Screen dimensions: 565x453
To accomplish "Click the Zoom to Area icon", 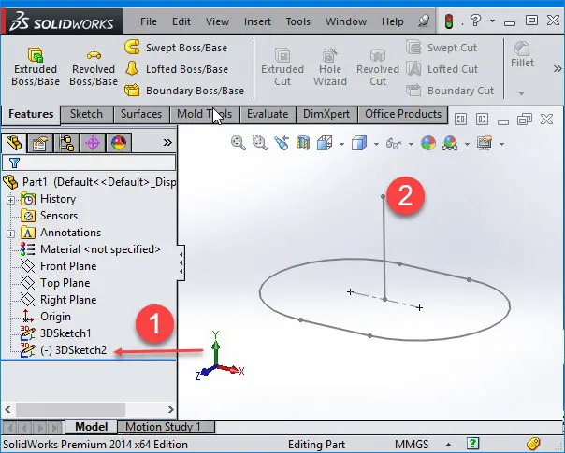I will click(260, 143).
